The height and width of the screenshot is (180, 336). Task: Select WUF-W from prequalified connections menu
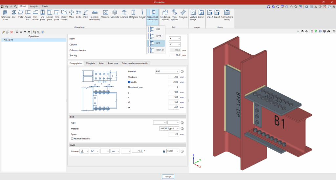click(x=157, y=50)
